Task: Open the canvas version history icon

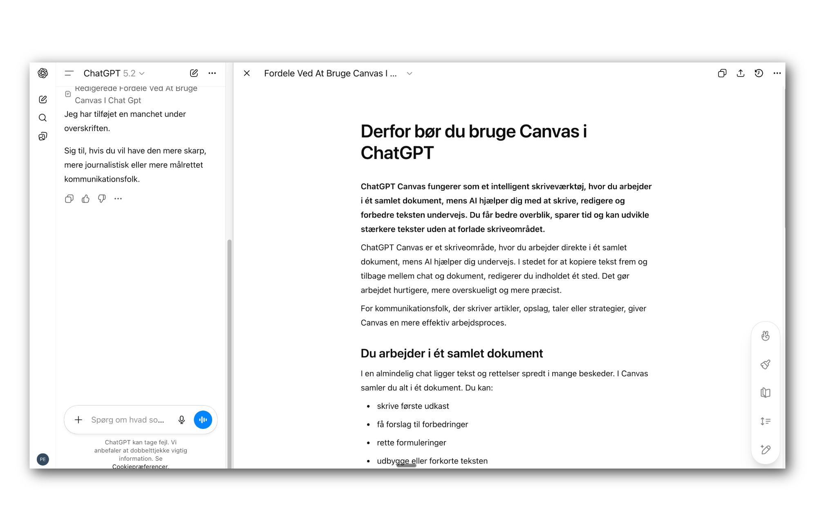Action: (x=759, y=73)
